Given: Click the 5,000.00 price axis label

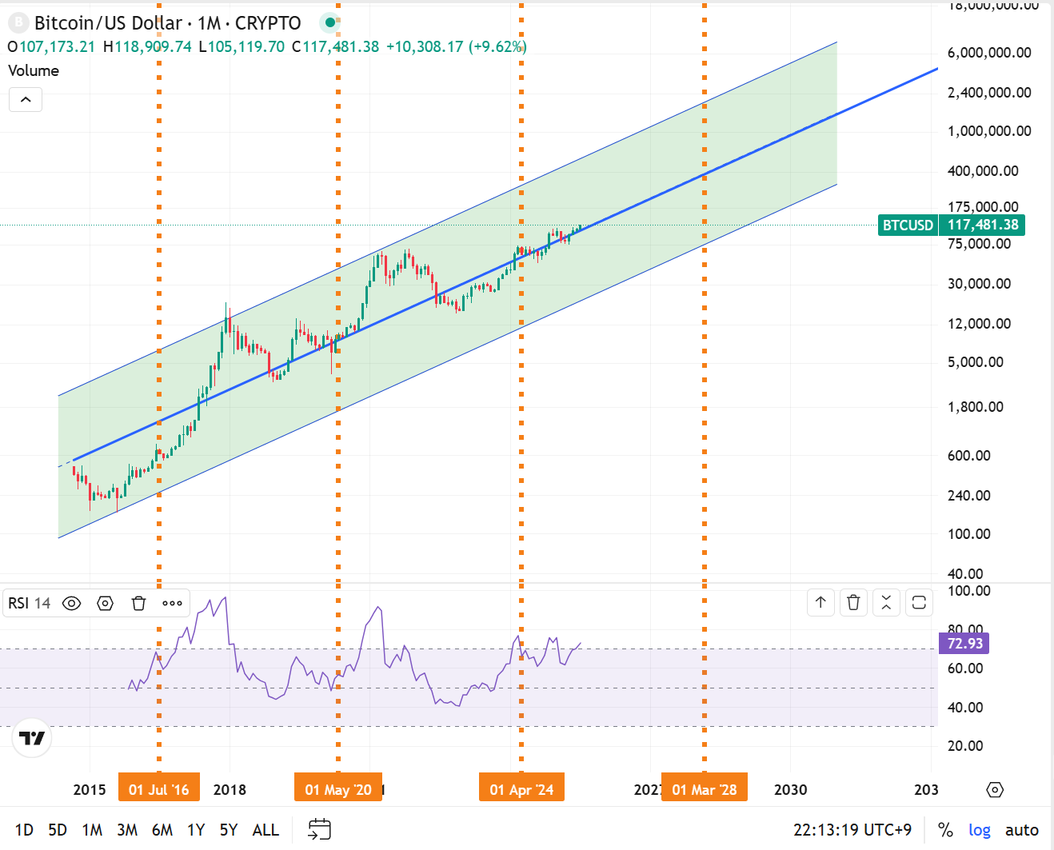Looking at the screenshot, I should [975, 362].
